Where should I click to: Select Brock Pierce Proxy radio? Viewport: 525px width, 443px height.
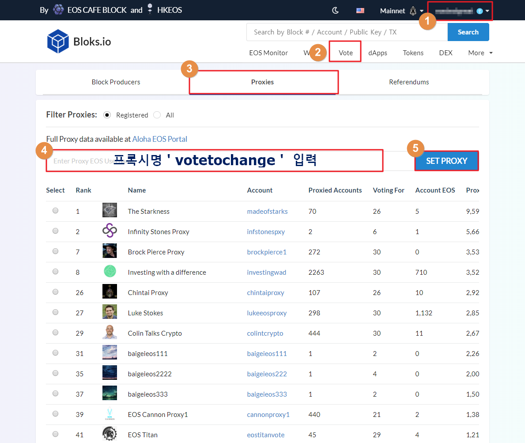[x=56, y=251]
